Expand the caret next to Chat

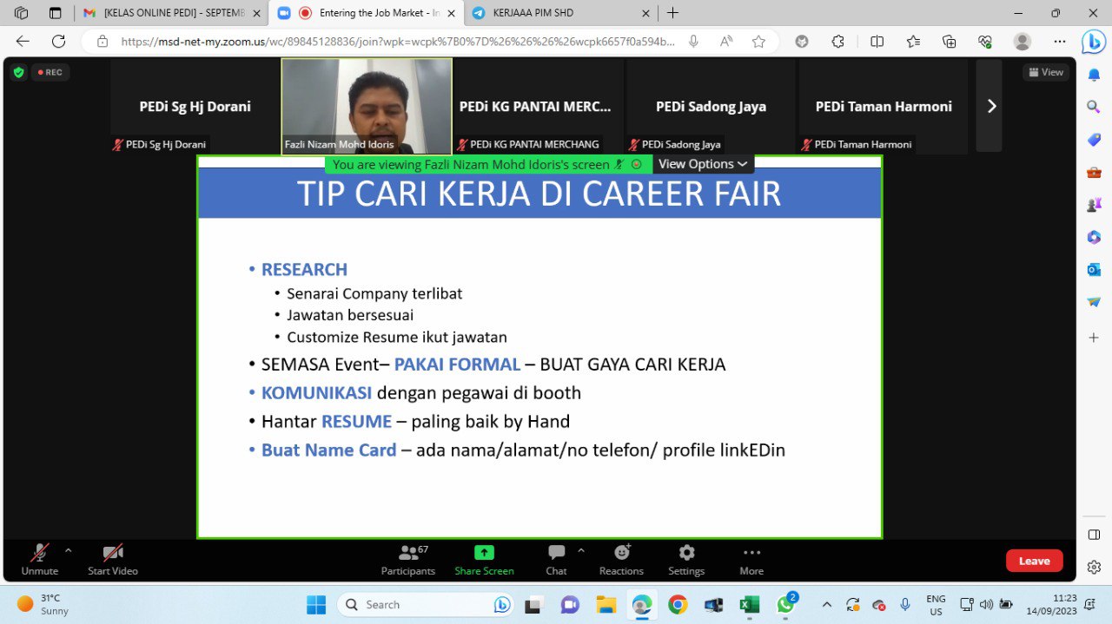coord(581,550)
